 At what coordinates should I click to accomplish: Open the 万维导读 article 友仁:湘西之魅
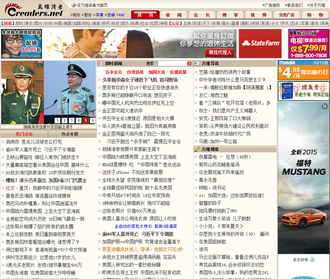pos(213,95)
